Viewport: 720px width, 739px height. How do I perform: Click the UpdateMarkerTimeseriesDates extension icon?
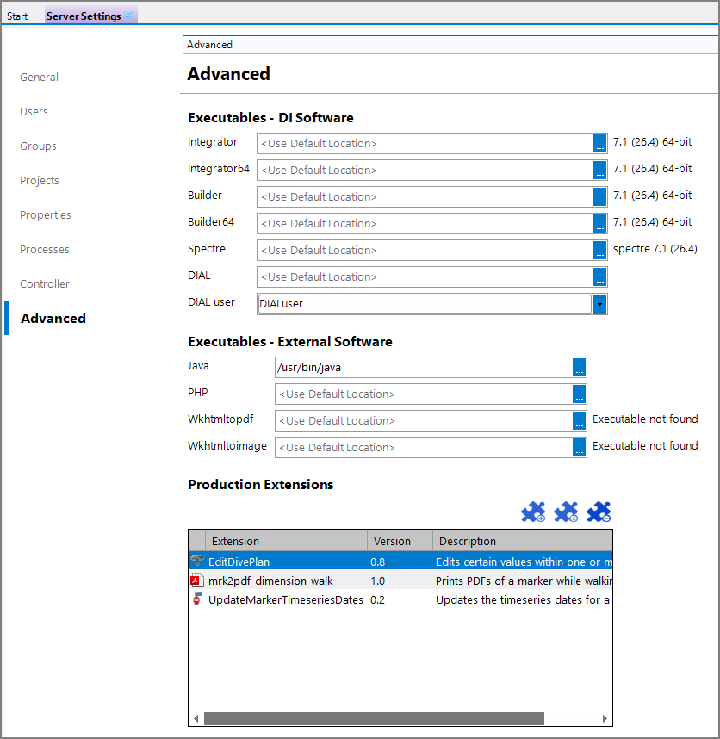click(196, 599)
